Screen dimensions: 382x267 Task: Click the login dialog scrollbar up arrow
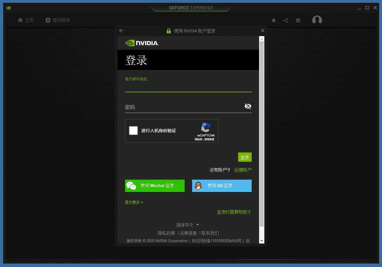coord(262,39)
